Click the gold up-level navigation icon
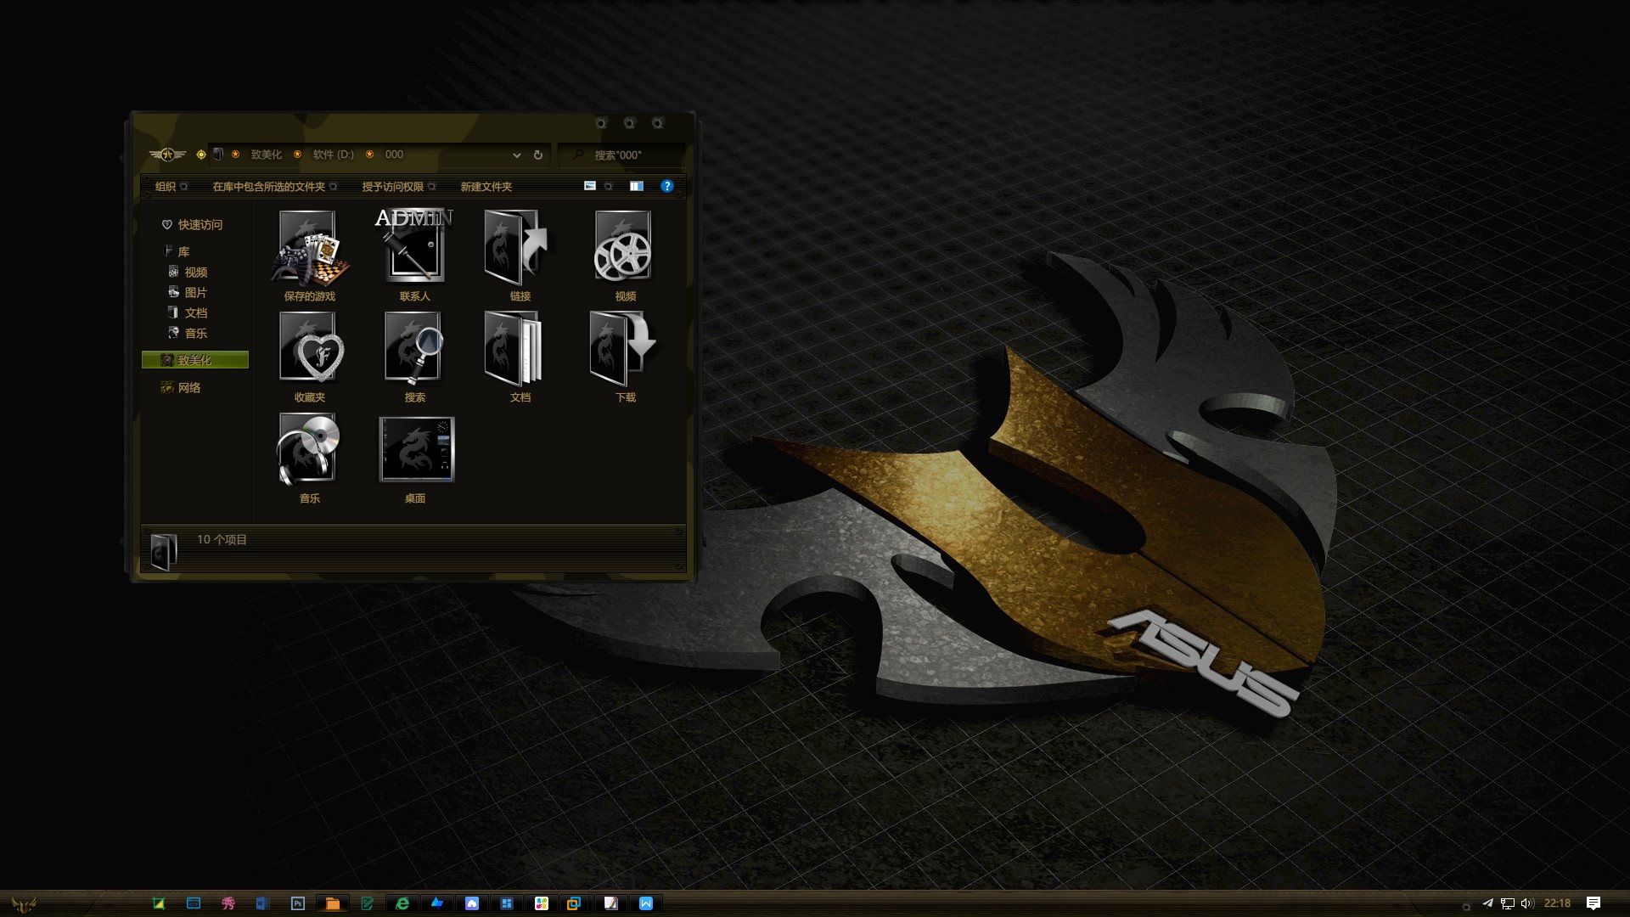The image size is (1630, 917). [x=201, y=155]
